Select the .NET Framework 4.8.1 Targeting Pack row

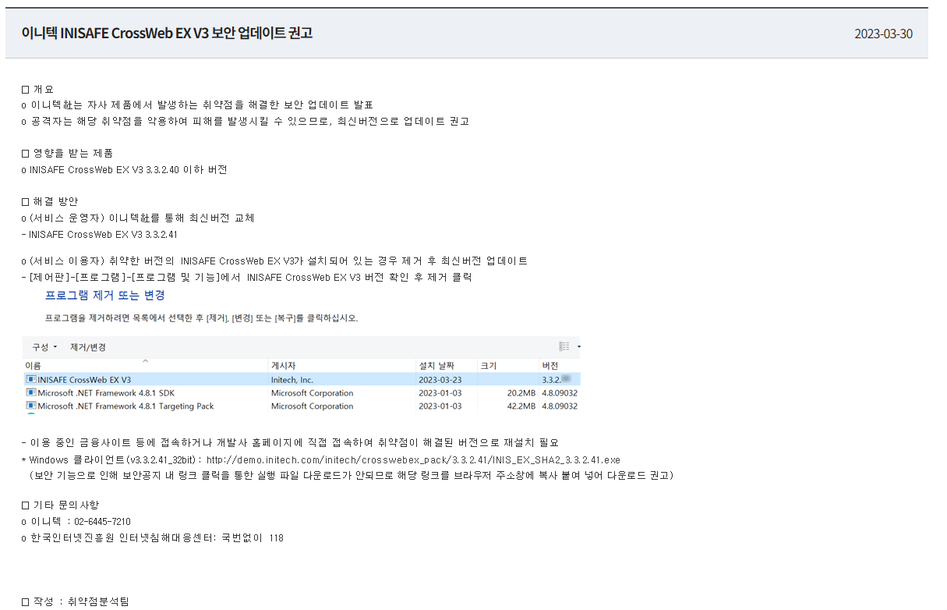click(x=302, y=406)
